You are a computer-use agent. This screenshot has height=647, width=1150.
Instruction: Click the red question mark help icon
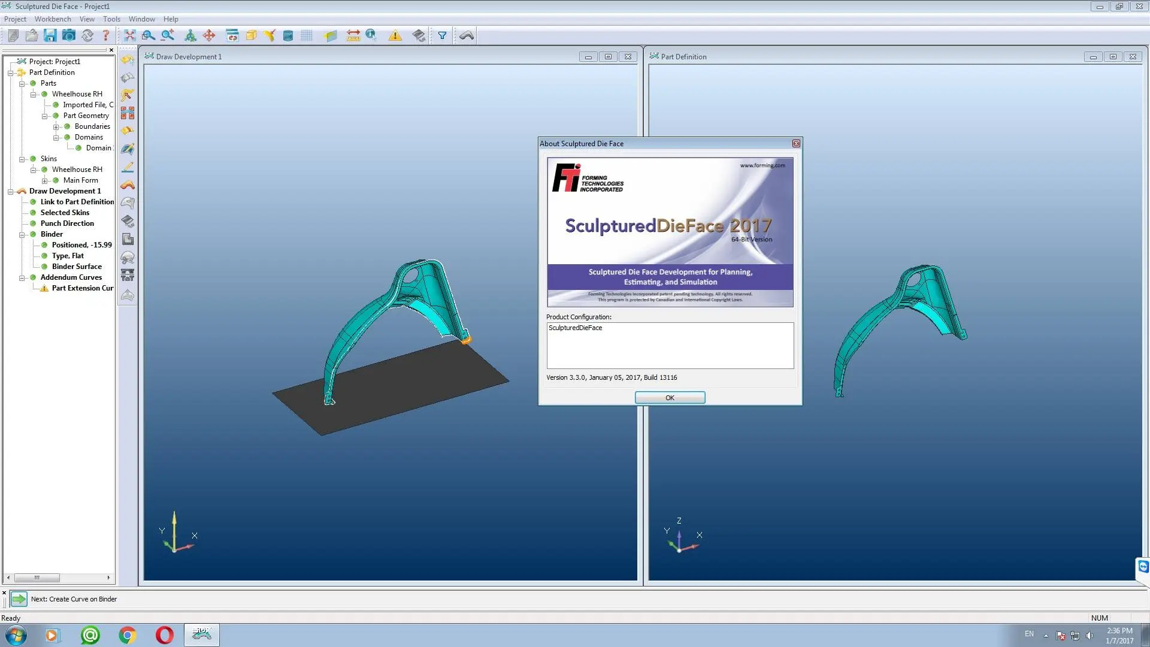(106, 36)
